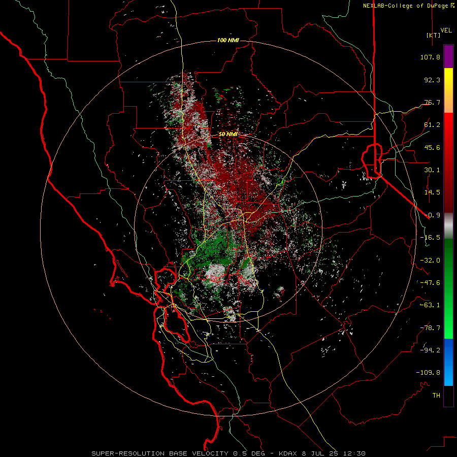
Task: Click the TH legend label
Action: point(436,396)
